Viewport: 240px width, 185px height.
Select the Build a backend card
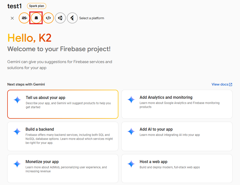coord(63,136)
